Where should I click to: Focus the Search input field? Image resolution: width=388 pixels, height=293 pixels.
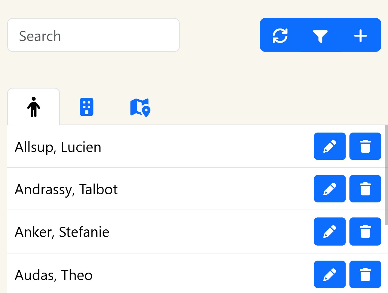pyautogui.click(x=93, y=35)
